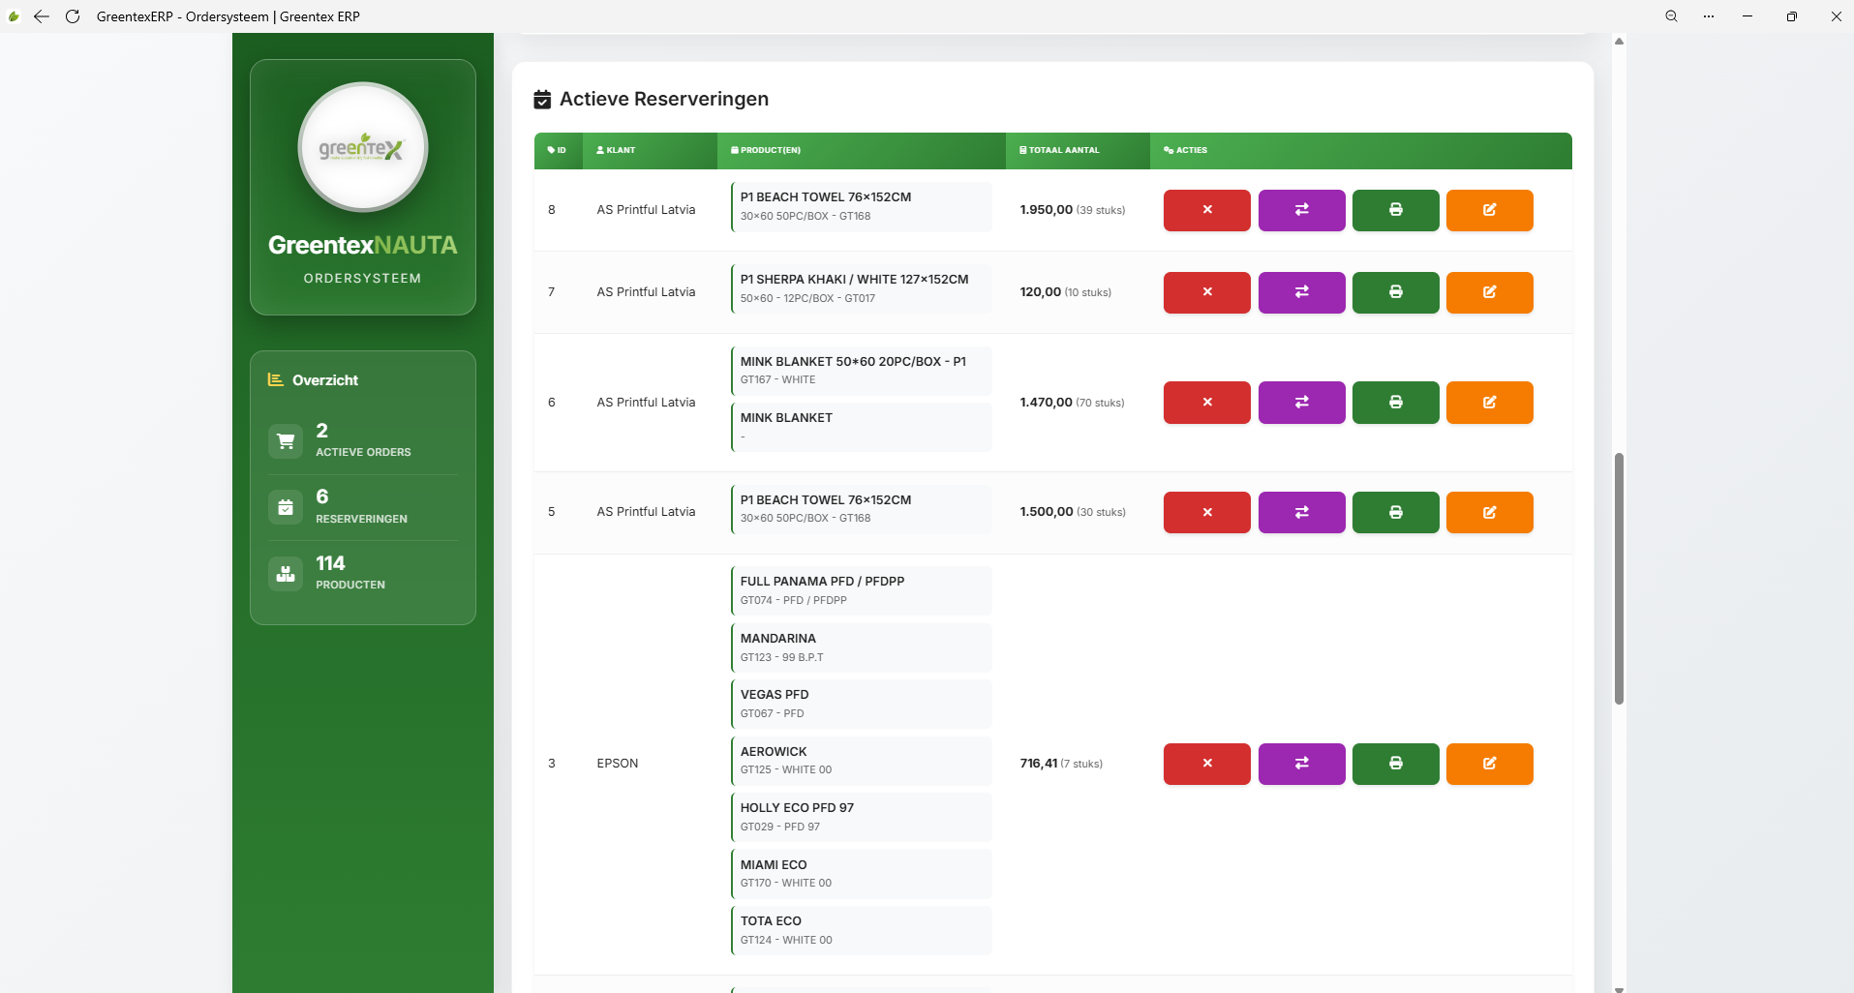1854x993 pixels.
Task: Delete EPSON reservation 3
Action: pyautogui.click(x=1206, y=764)
